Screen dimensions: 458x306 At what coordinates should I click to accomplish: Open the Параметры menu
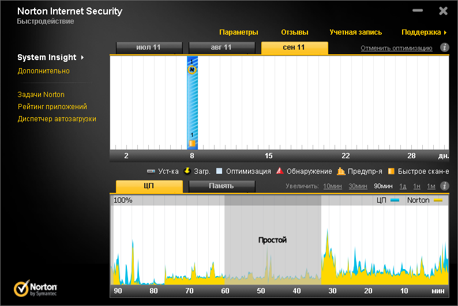pos(239,32)
